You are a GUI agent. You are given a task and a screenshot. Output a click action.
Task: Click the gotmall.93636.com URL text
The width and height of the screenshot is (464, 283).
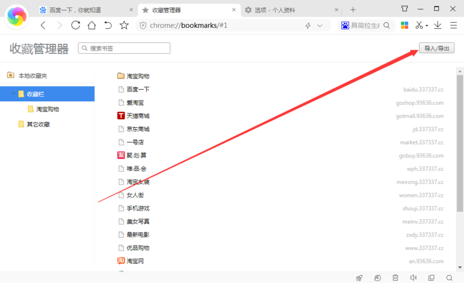(419, 116)
